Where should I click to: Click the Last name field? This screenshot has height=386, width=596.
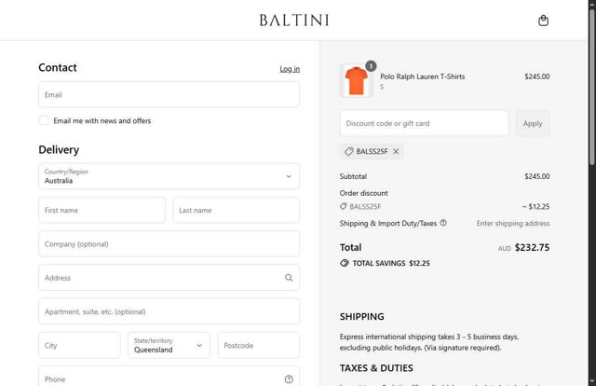click(236, 210)
